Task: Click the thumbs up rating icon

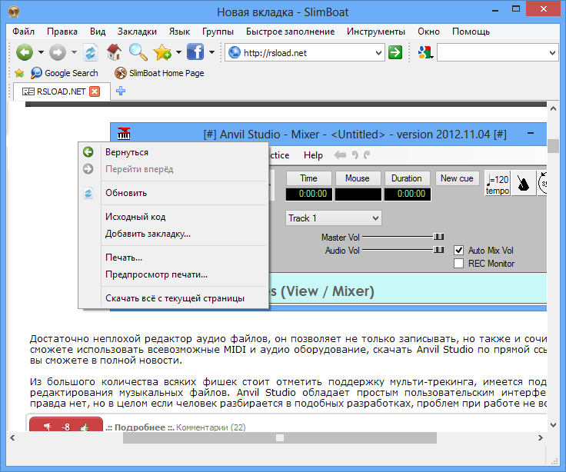Action: 85,427
